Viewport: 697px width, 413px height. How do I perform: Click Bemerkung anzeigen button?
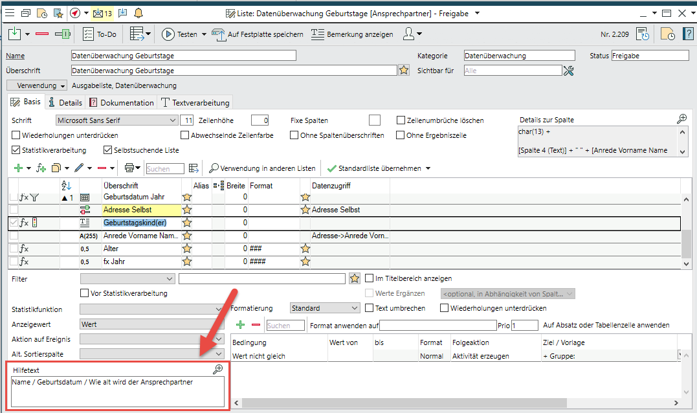[352, 34]
